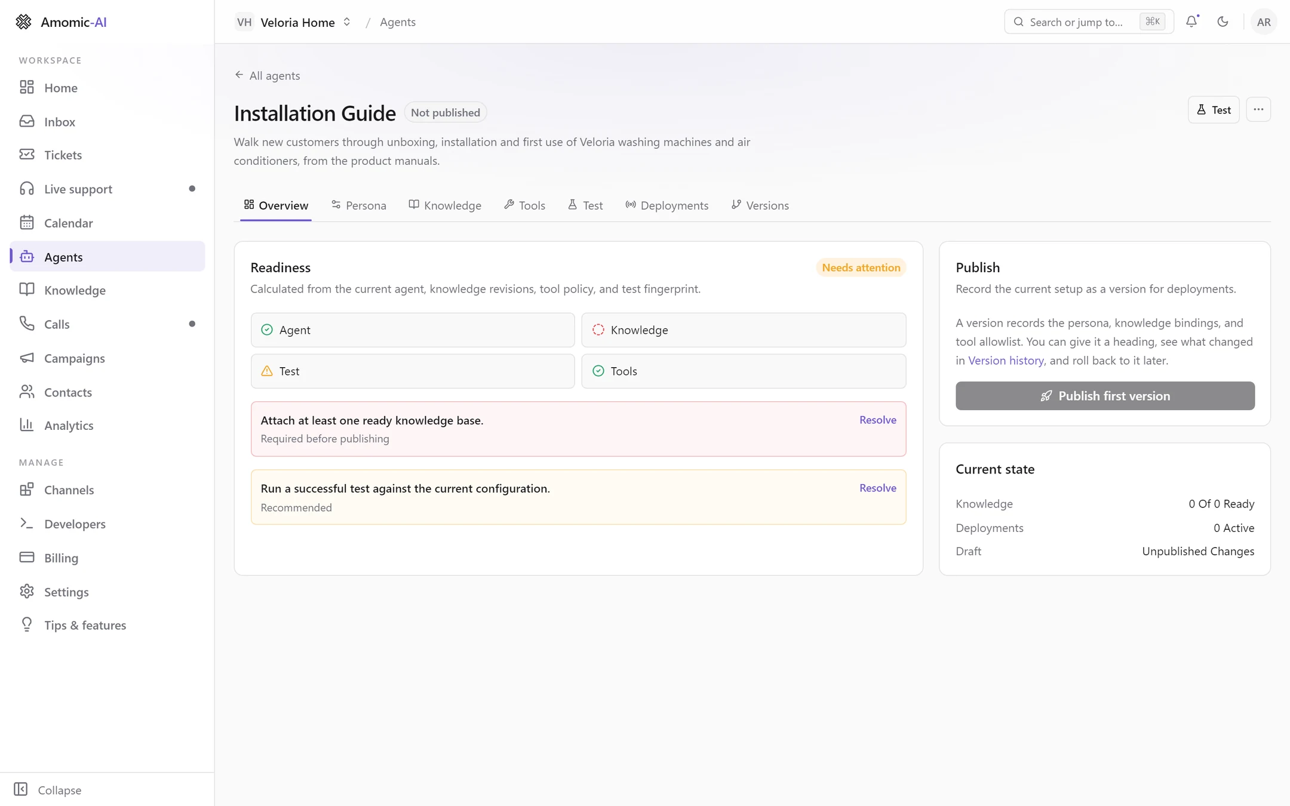The width and height of the screenshot is (1290, 806).
Task: Resolve the attach knowledge base issue
Action: (x=877, y=420)
